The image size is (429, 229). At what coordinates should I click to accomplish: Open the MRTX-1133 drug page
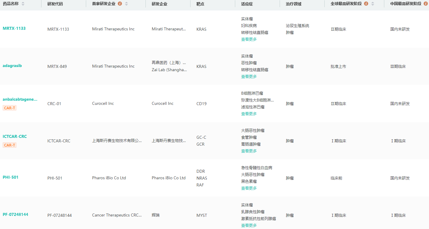pyautogui.click(x=14, y=28)
